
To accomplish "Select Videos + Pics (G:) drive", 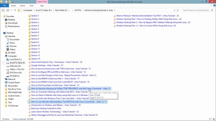I will (17, 69).
